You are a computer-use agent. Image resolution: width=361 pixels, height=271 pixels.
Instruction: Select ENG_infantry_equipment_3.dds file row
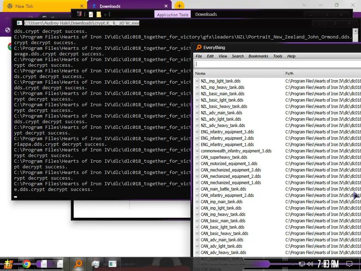(277, 132)
